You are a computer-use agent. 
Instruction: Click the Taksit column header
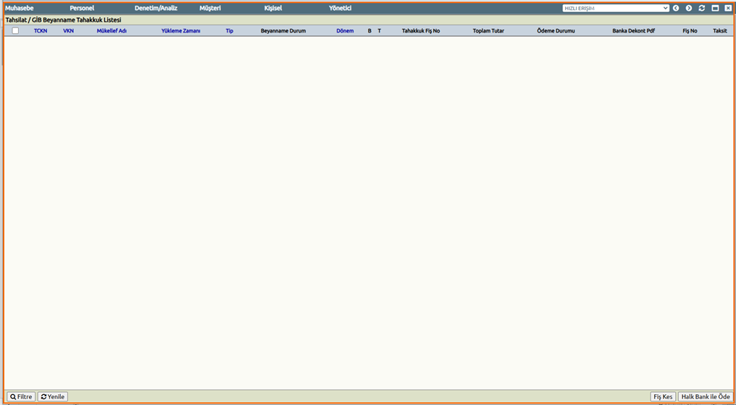[720, 30]
